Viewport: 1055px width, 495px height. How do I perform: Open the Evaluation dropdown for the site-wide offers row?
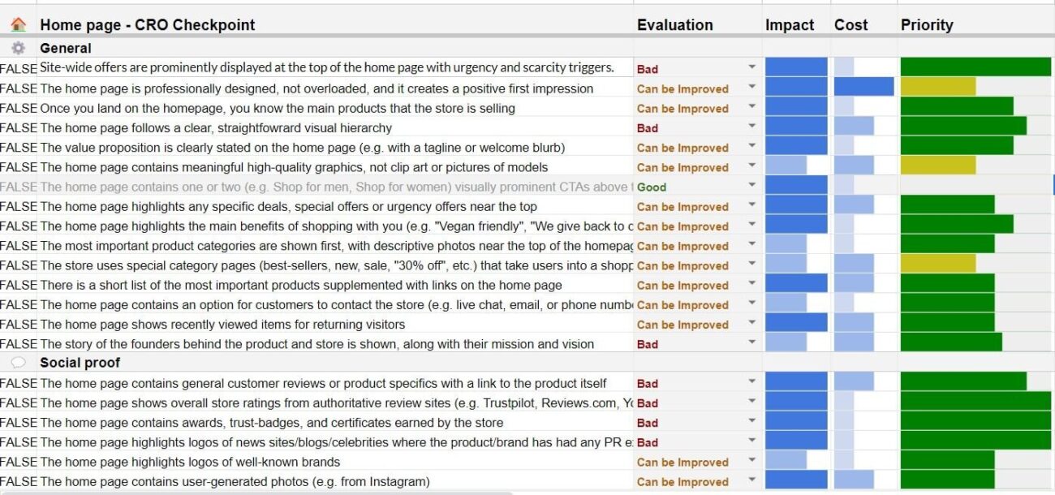[x=751, y=68]
